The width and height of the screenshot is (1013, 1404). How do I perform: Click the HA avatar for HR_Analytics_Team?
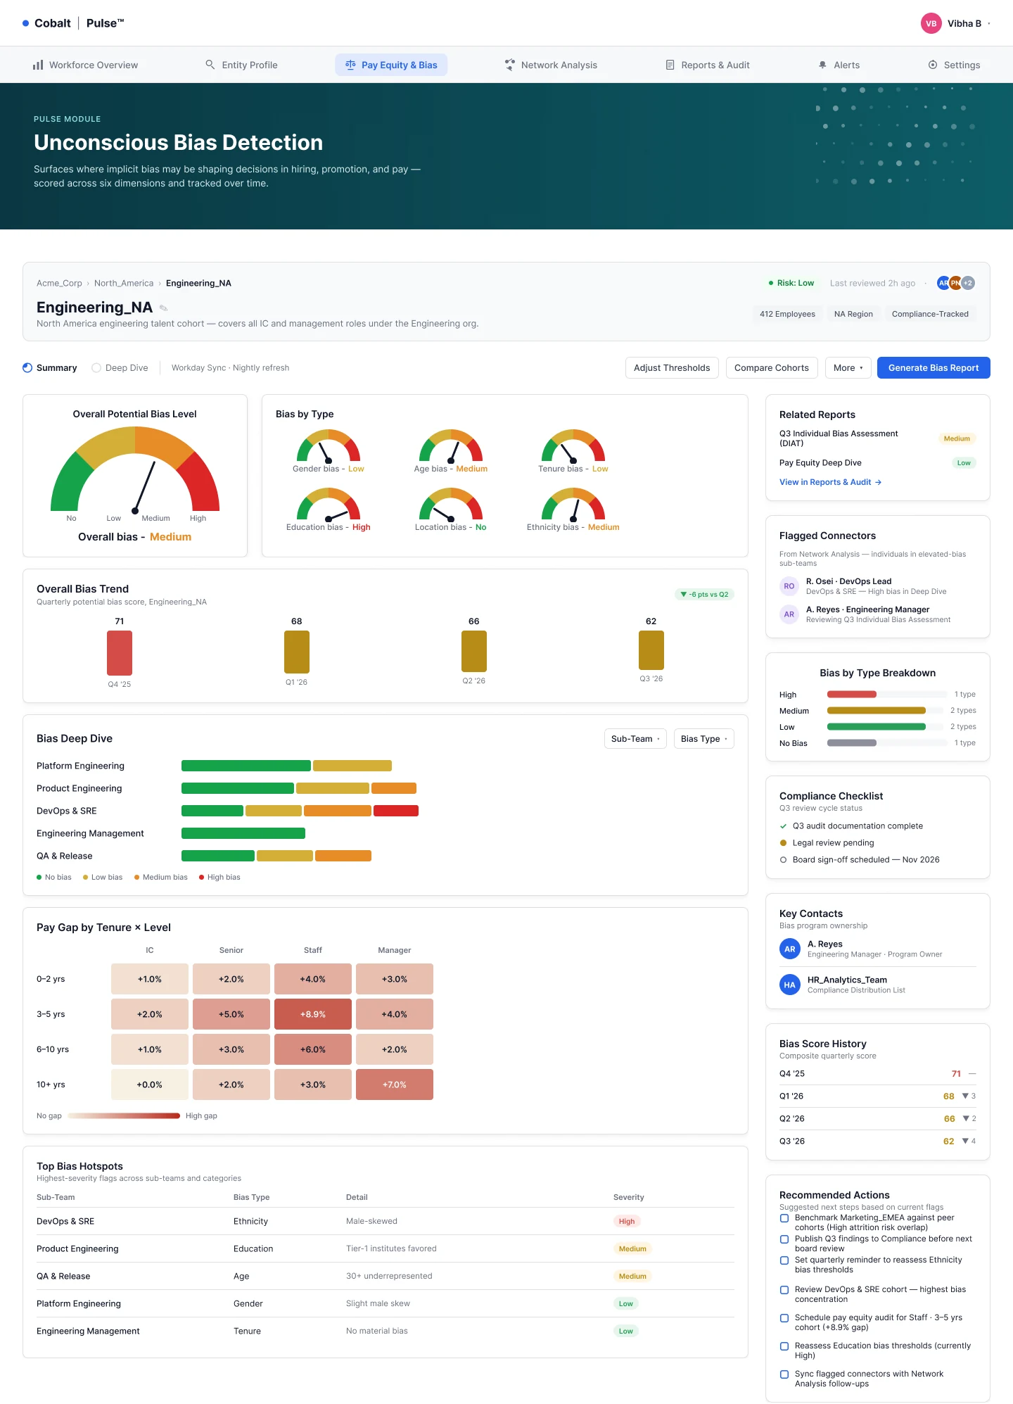click(x=790, y=985)
